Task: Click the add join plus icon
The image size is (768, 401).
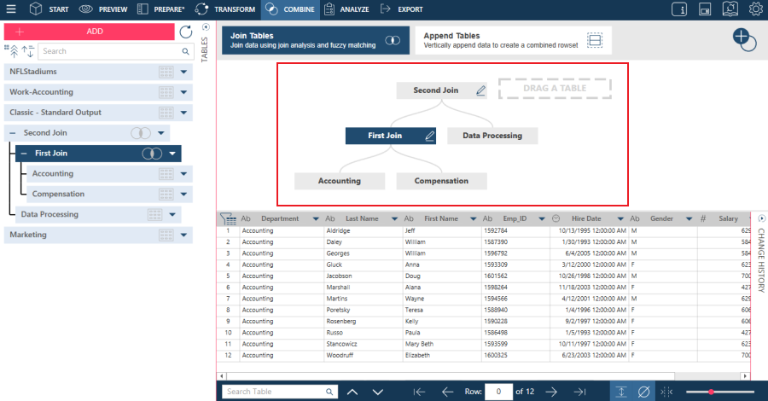Action: pos(744,39)
